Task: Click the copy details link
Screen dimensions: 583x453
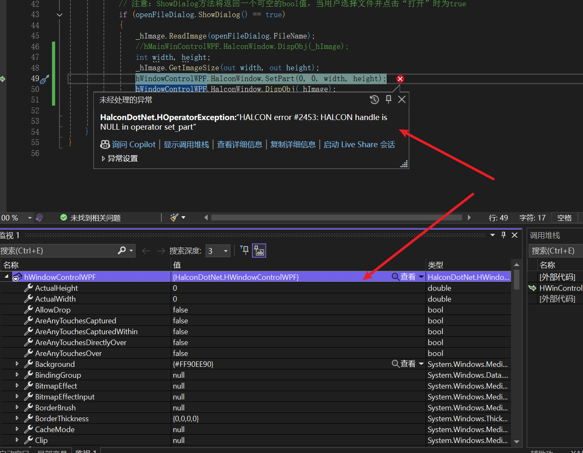Action: pyautogui.click(x=293, y=144)
